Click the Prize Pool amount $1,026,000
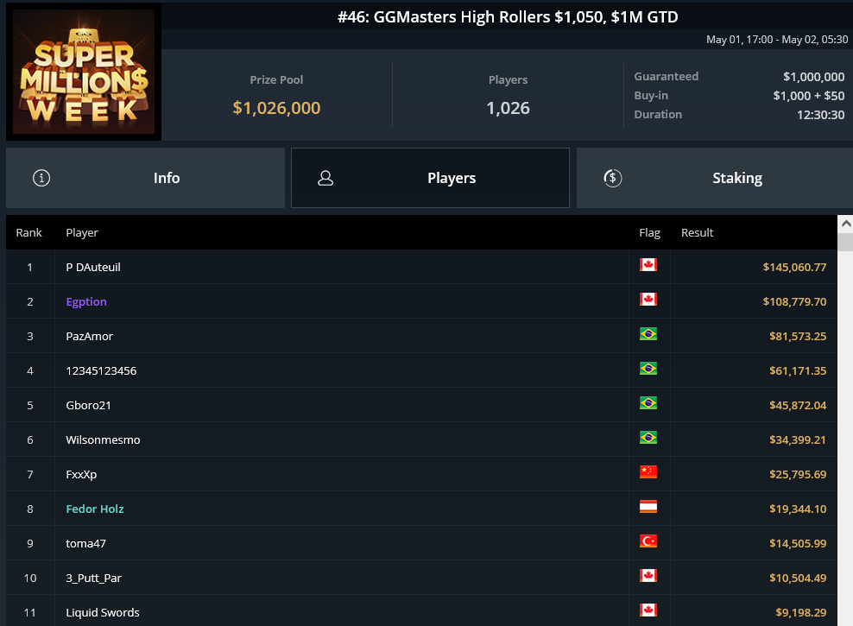Screen dimensions: 853x626 pos(276,108)
